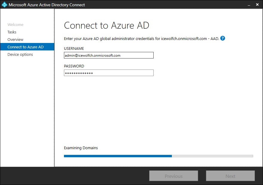Click the PASSWORD label
Image resolution: width=263 pixels, height=185 pixels.
point(74,66)
